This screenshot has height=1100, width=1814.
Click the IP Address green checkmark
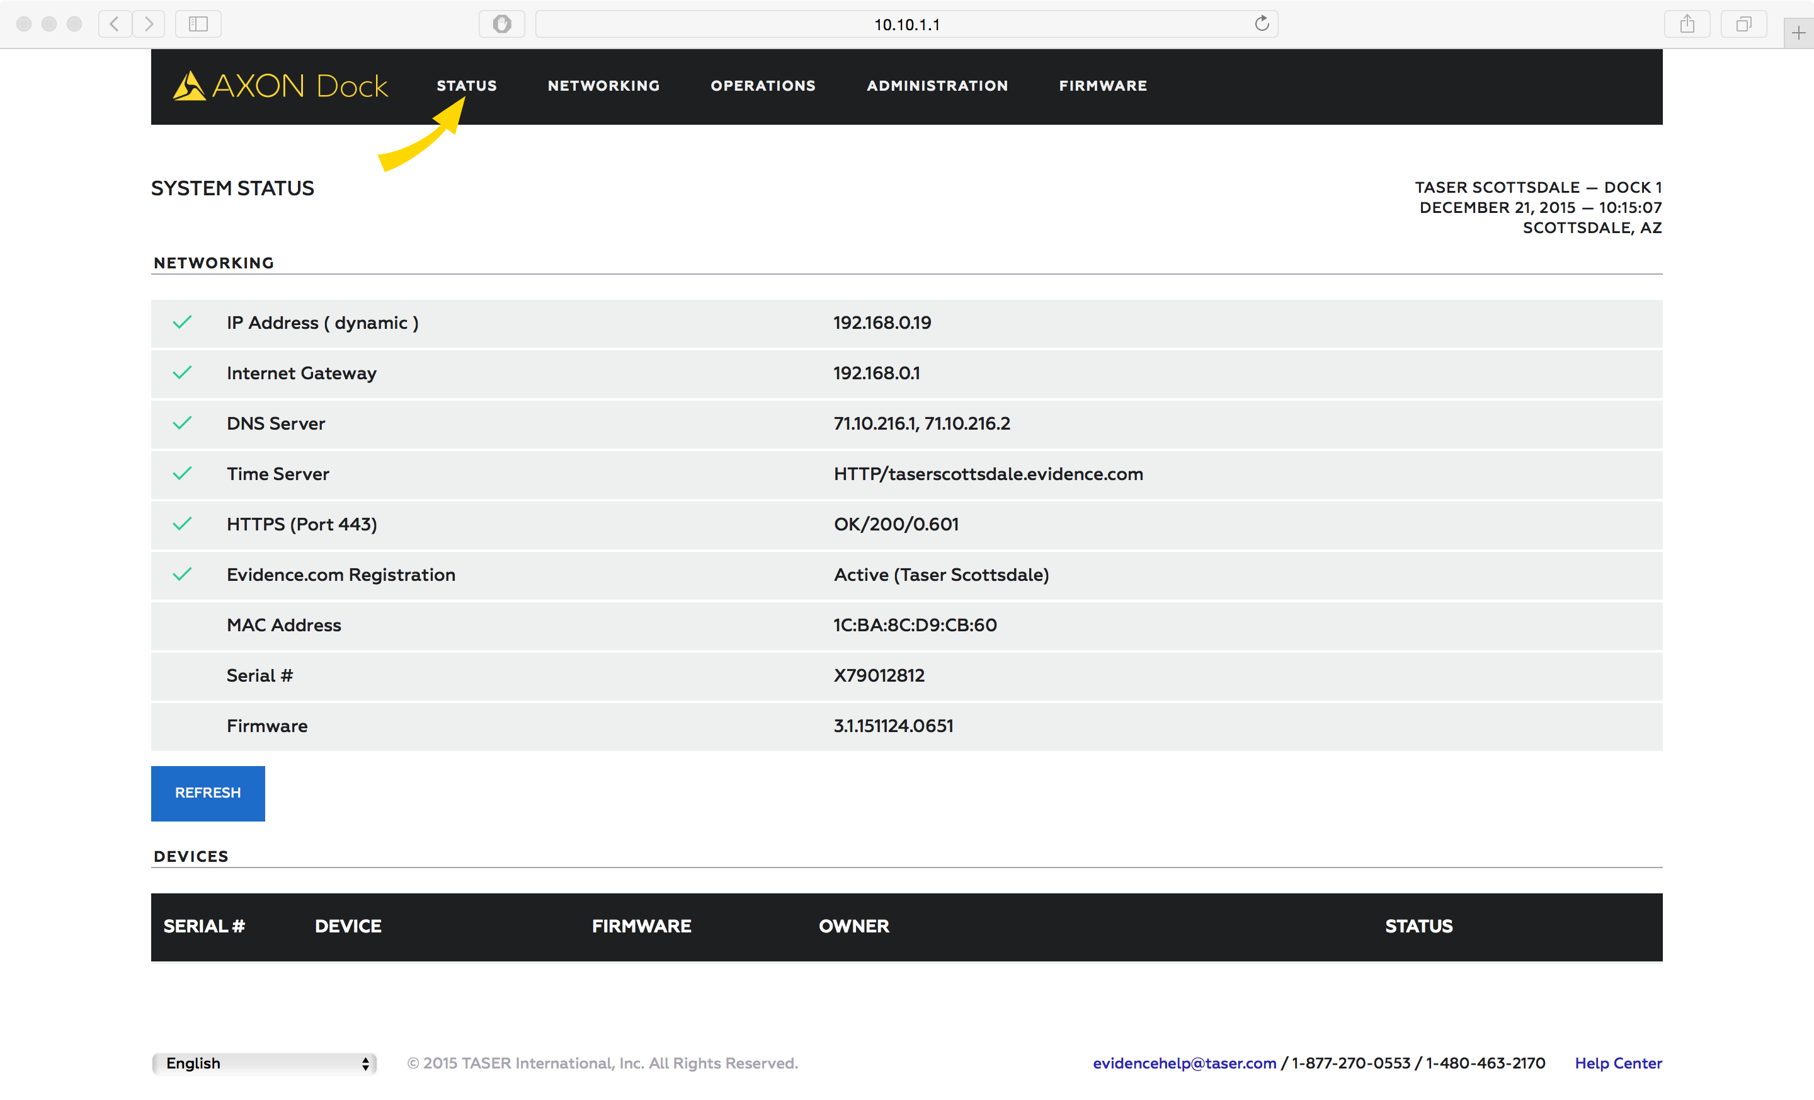182,323
